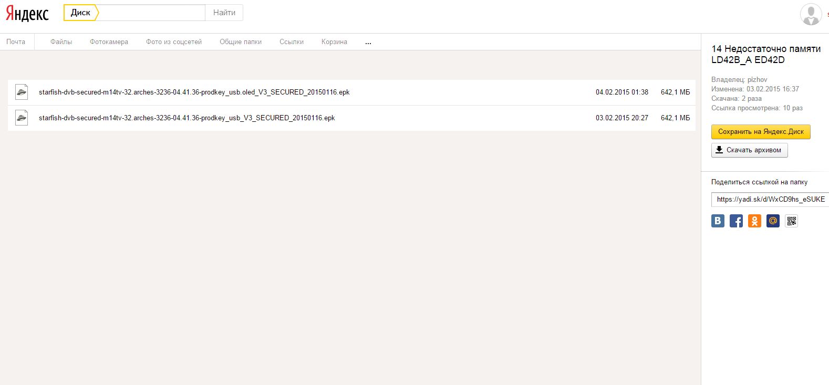Click file icon of prodkey_usb_V3_SECURED epk

22,118
